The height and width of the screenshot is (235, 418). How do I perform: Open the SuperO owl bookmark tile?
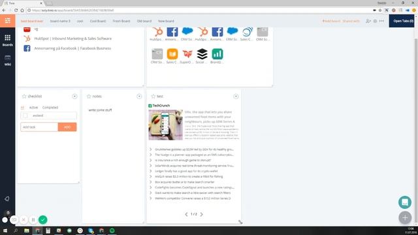pyautogui.click(x=187, y=54)
